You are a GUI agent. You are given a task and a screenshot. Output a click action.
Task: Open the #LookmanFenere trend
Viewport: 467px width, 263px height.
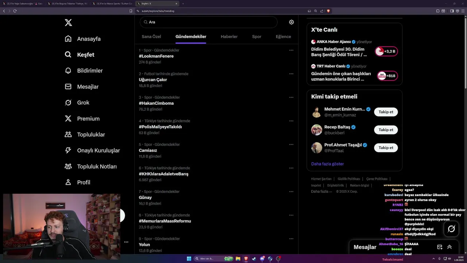point(156,56)
